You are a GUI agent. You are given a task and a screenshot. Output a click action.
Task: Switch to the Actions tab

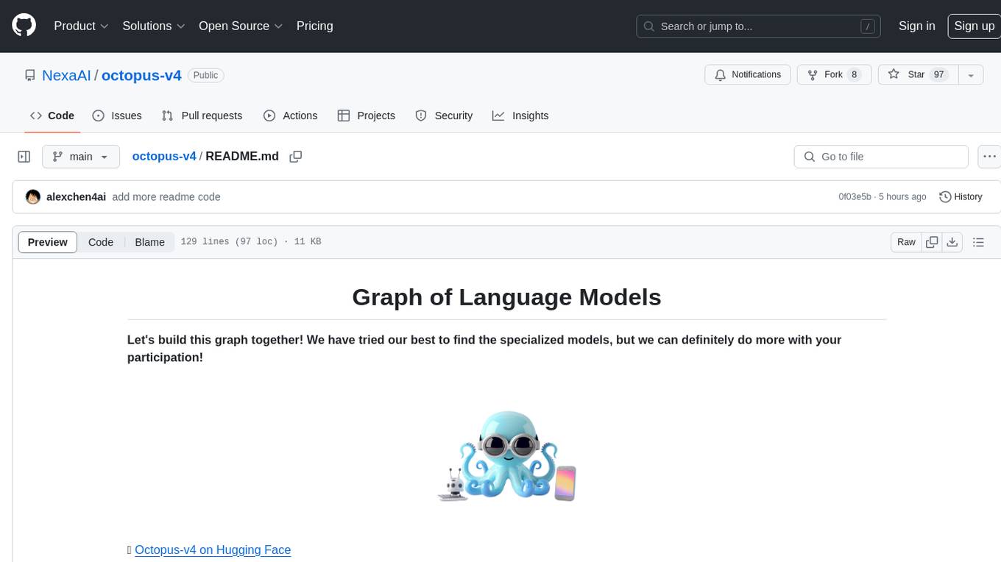click(x=290, y=115)
